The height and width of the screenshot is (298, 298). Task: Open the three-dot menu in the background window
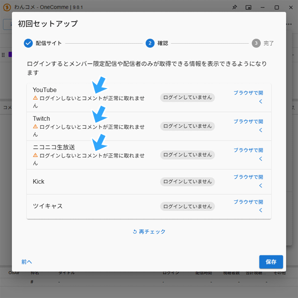coord(289,24)
